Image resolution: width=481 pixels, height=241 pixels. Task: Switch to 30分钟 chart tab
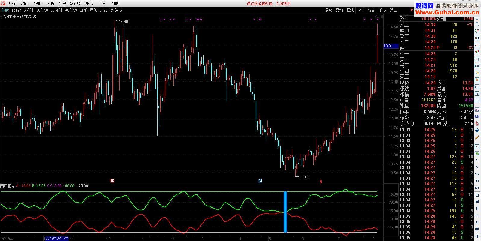click(x=57, y=10)
